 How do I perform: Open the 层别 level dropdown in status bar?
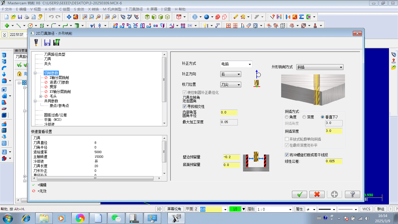pos(290,209)
